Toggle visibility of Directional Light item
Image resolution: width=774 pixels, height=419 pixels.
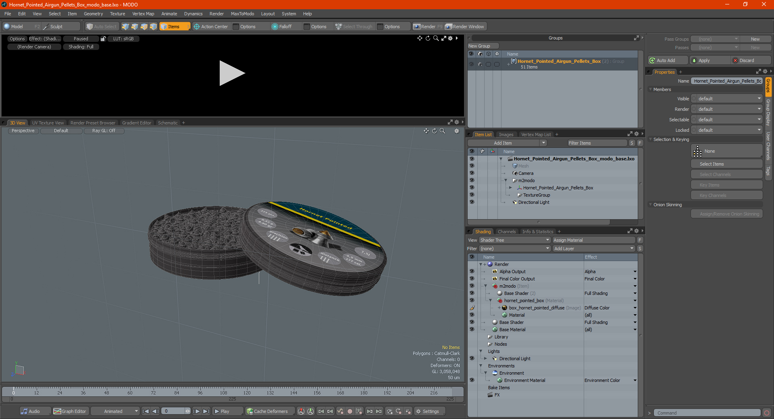click(x=472, y=202)
